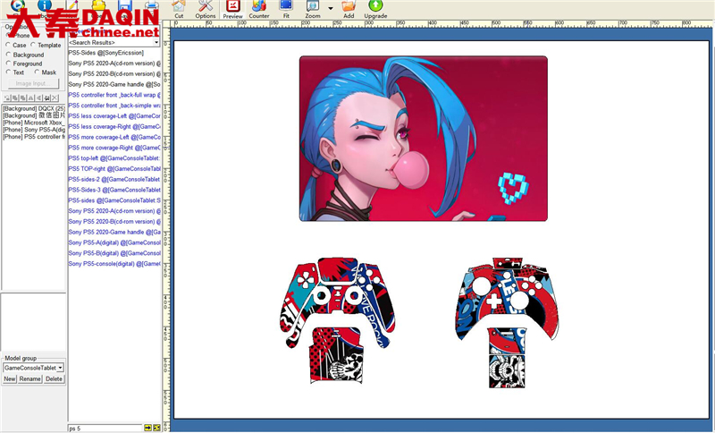Select layer '[Phone] PS5 controller fr'
715x433 pixels.
34,136
